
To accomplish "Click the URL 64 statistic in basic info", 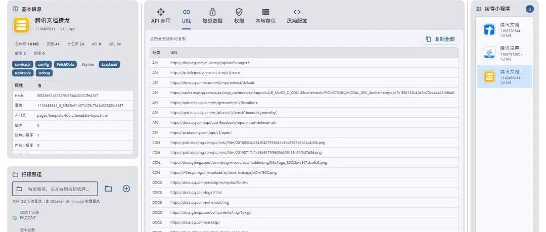I will pos(115,44).
